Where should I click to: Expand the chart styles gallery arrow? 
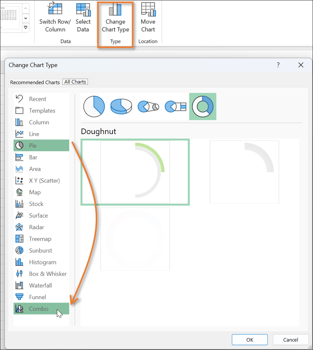(26, 27)
